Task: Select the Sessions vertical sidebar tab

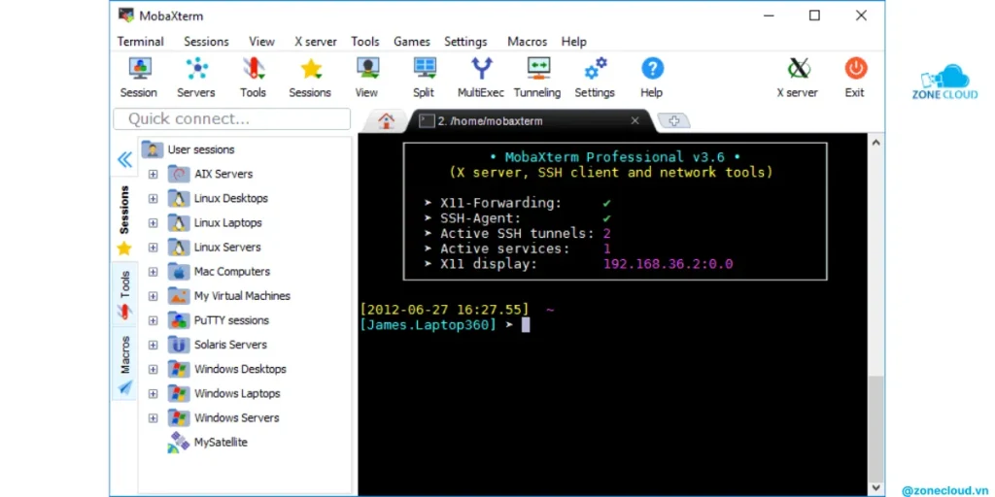Action: pyautogui.click(x=124, y=218)
